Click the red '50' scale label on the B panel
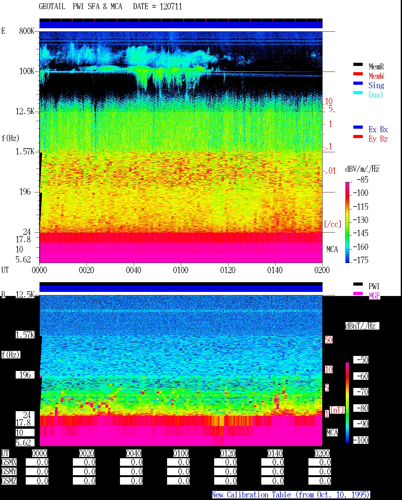The image size is (402, 500). (329, 340)
